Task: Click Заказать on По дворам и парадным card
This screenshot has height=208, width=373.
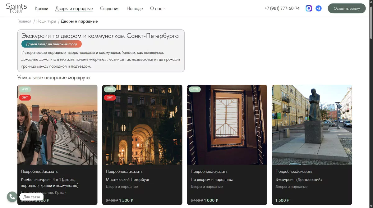Action: click(x=219, y=171)
